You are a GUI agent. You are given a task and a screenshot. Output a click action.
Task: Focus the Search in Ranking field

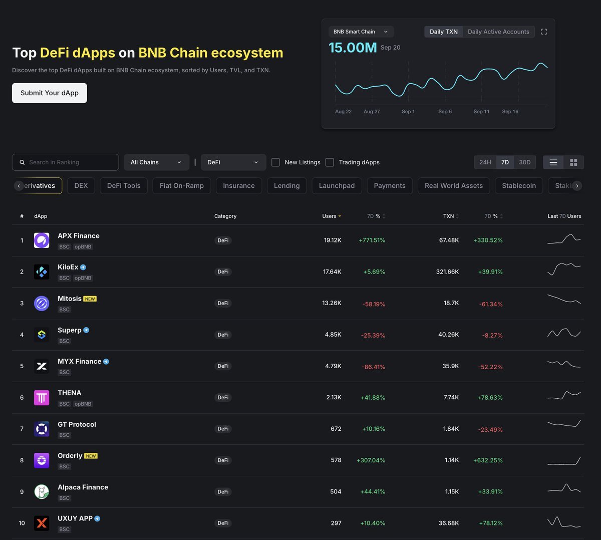[x=65, y=162]
